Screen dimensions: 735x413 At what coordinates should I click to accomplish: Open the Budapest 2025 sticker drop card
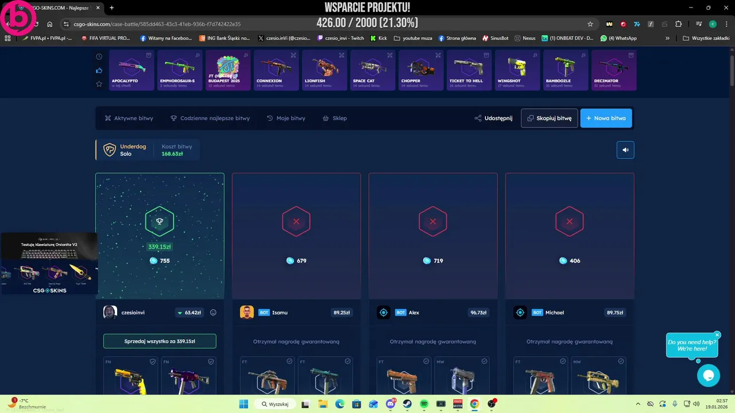click(228, 70)
